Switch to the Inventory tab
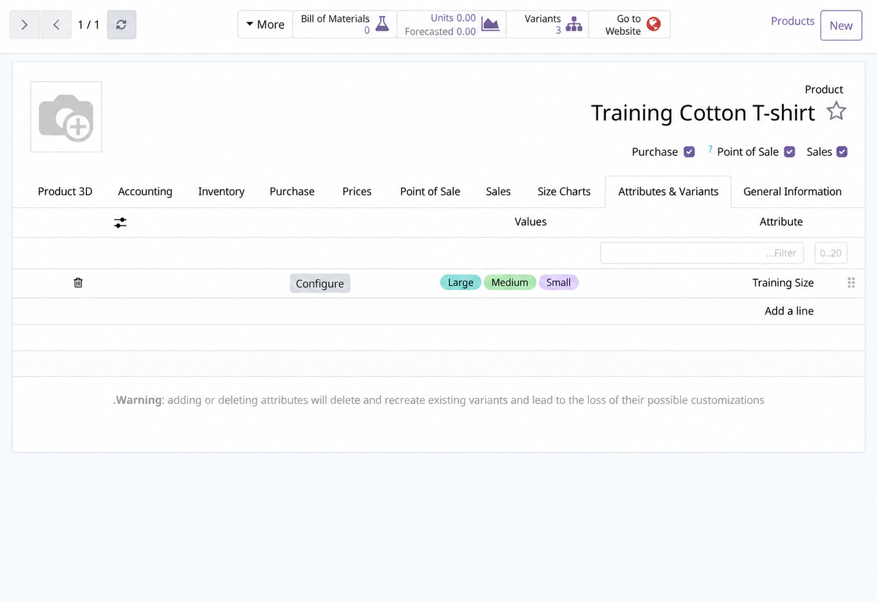The height and width of the screenshot is (602, 877). [x=221, y=192]
